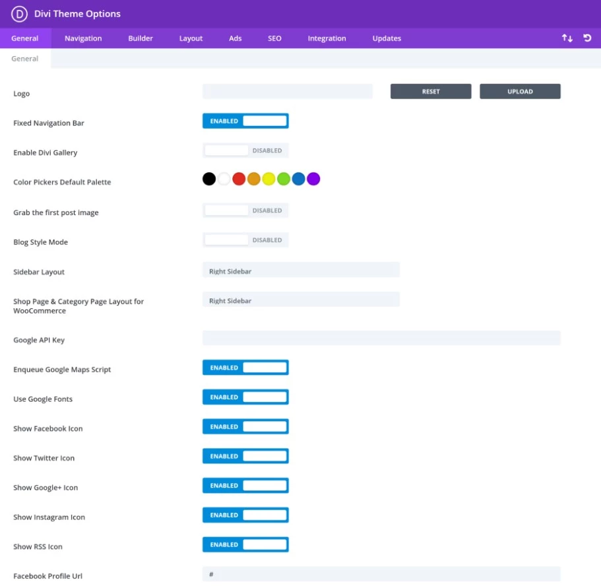Click the Facebook Profile Url field
The image size is (601, 586).
click(381, 574)
